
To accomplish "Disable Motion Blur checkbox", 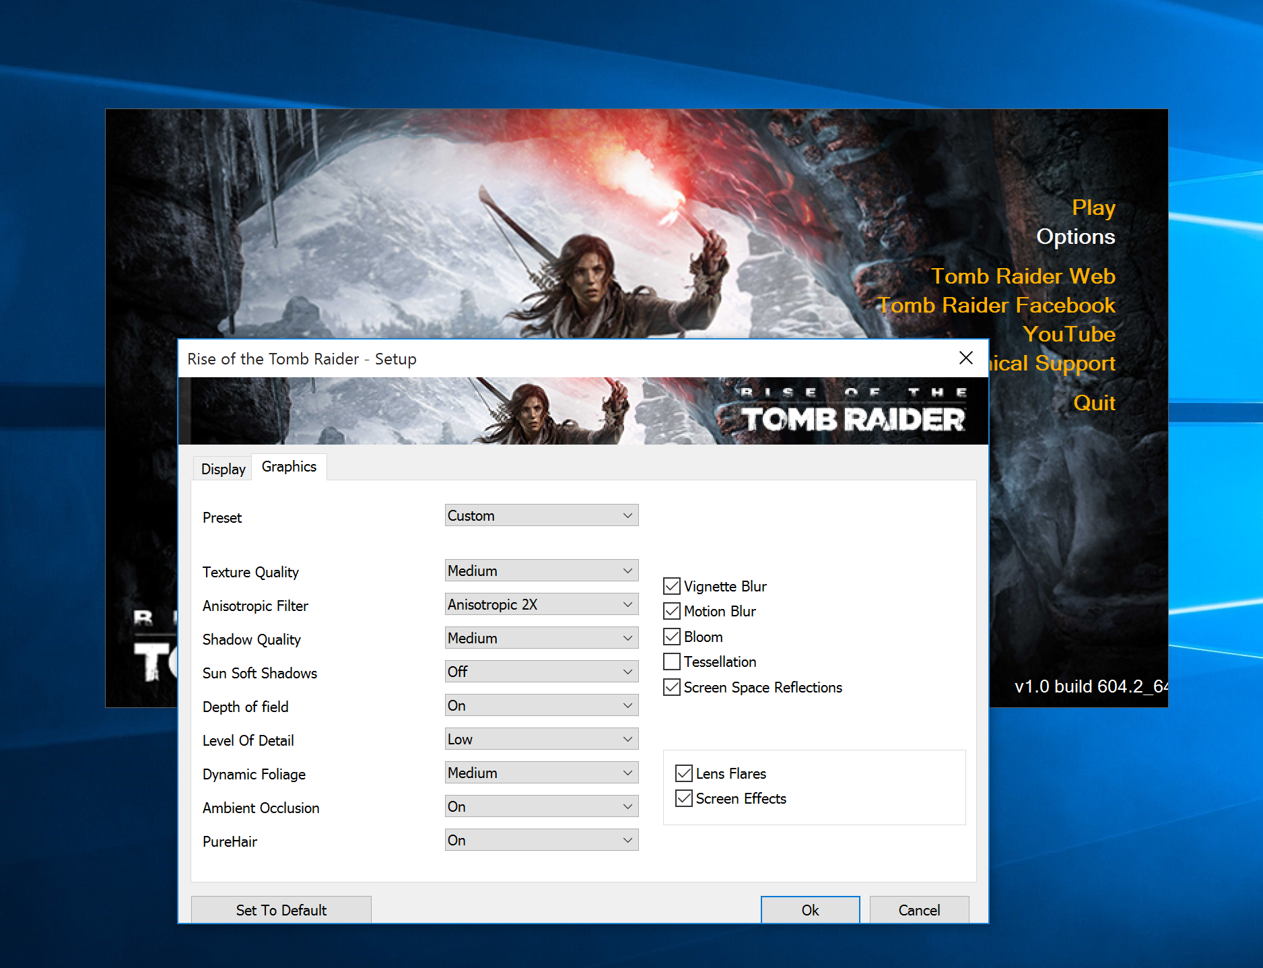I will (x=672, y=611).
